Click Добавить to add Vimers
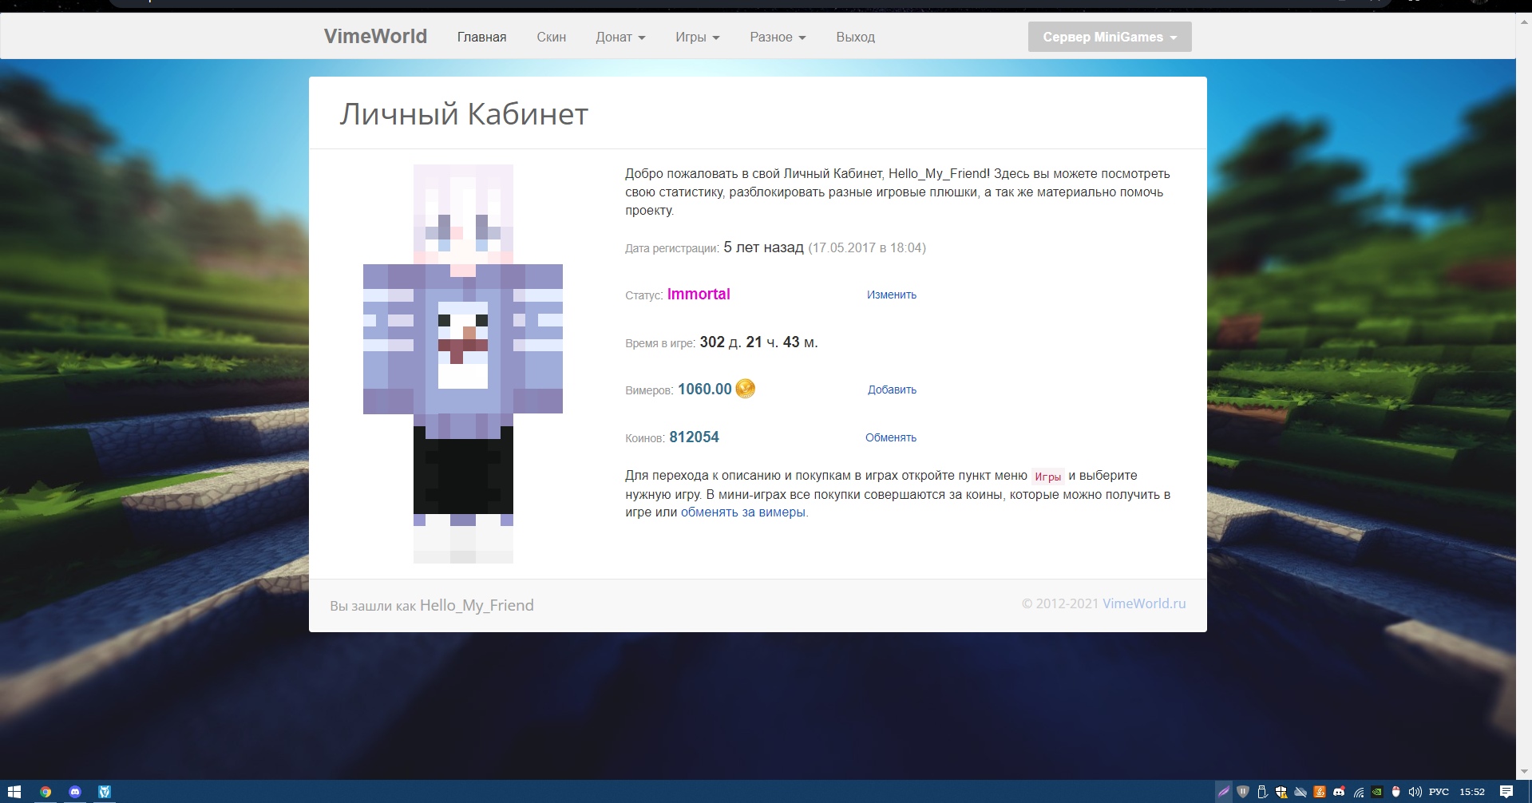The image size is (1532, 803). (x=892, y=390)
